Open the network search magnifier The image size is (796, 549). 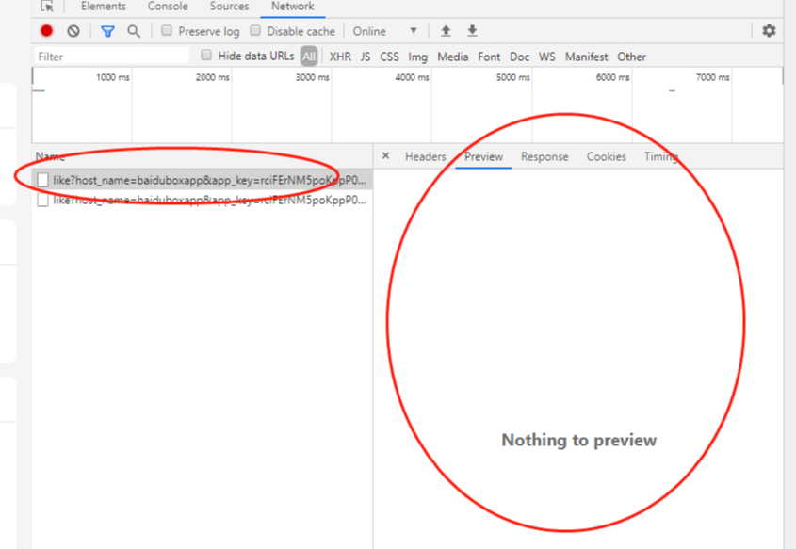[x=134, y=31]
